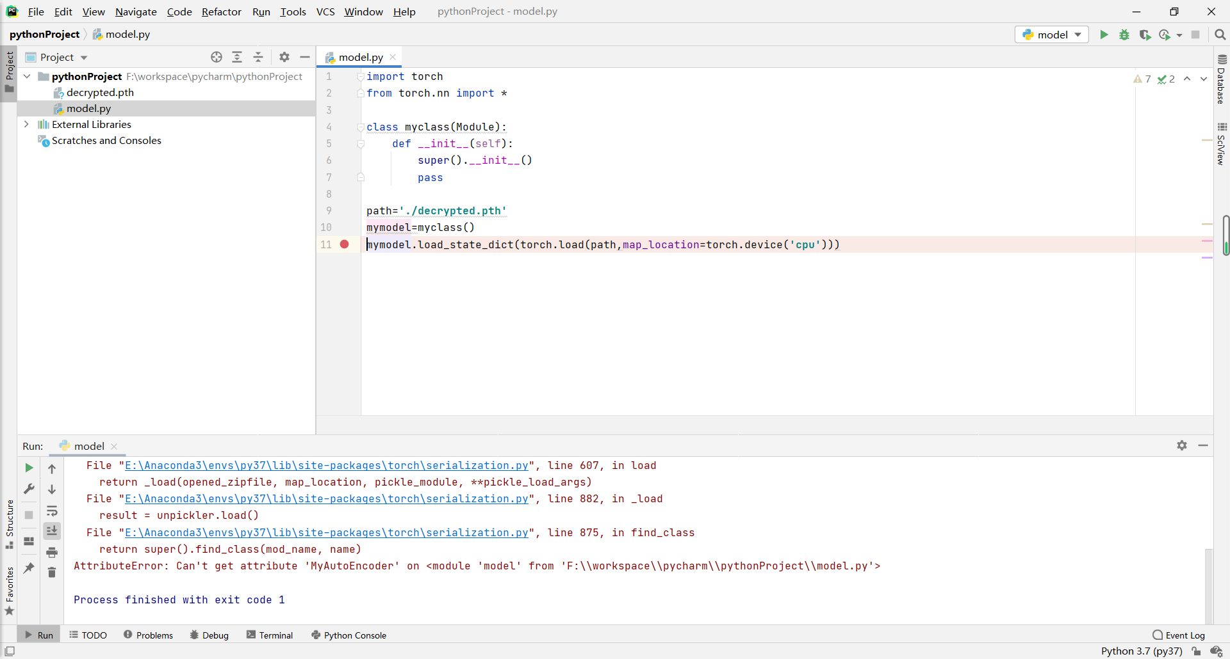Open run configuration wrench in Run panel
The width and height of the screenshot is (1230, 659).
(x=29, y=489)
